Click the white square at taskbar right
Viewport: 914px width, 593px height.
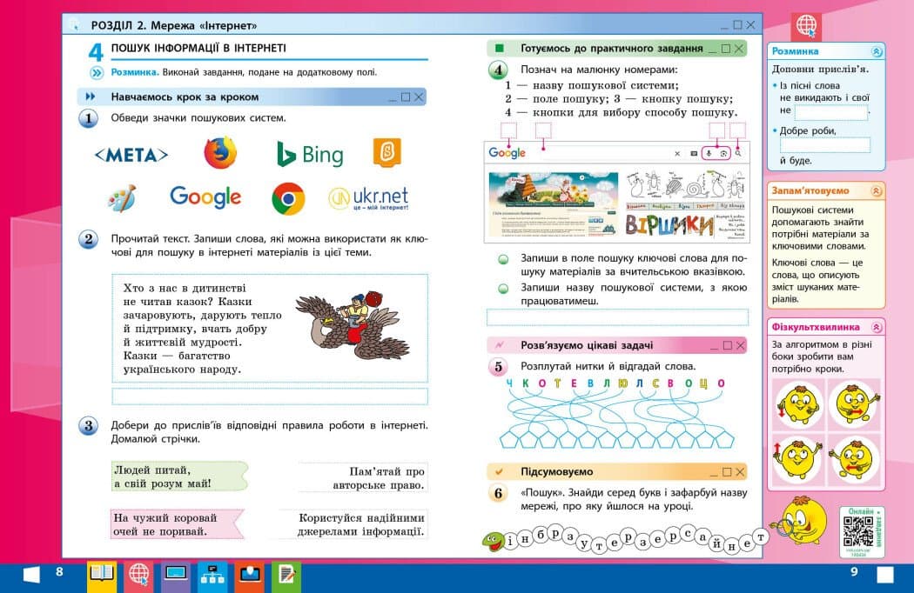(885, 575)
